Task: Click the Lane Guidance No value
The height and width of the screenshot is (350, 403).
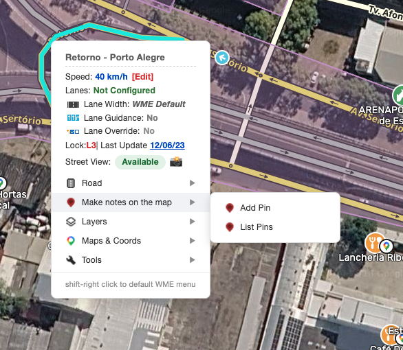Action: pos(152,118)
